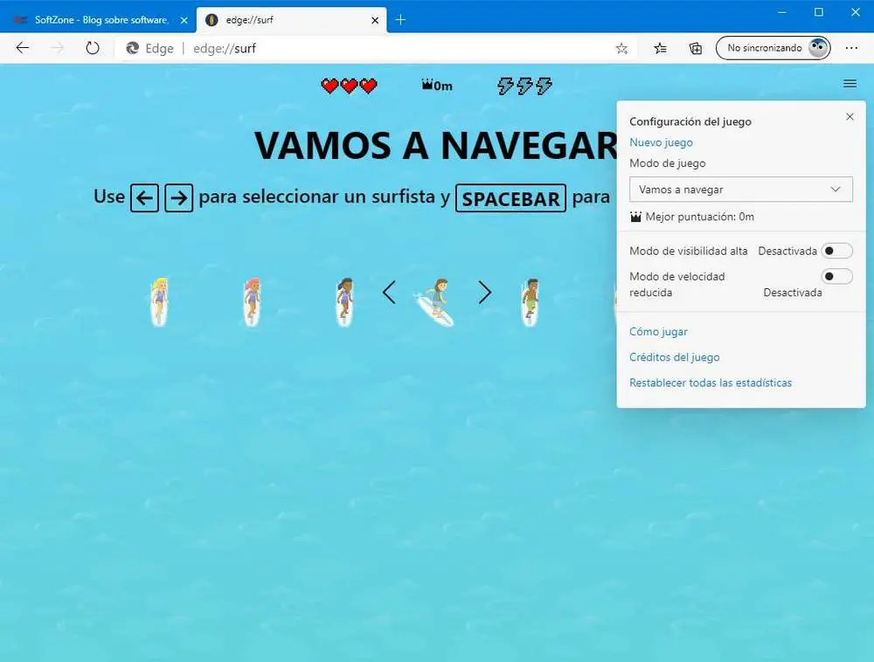Close the Configuración del juego panel
The height and width of the screenshot is (662, 874).
pyautogui.click(x=850, y=116)
